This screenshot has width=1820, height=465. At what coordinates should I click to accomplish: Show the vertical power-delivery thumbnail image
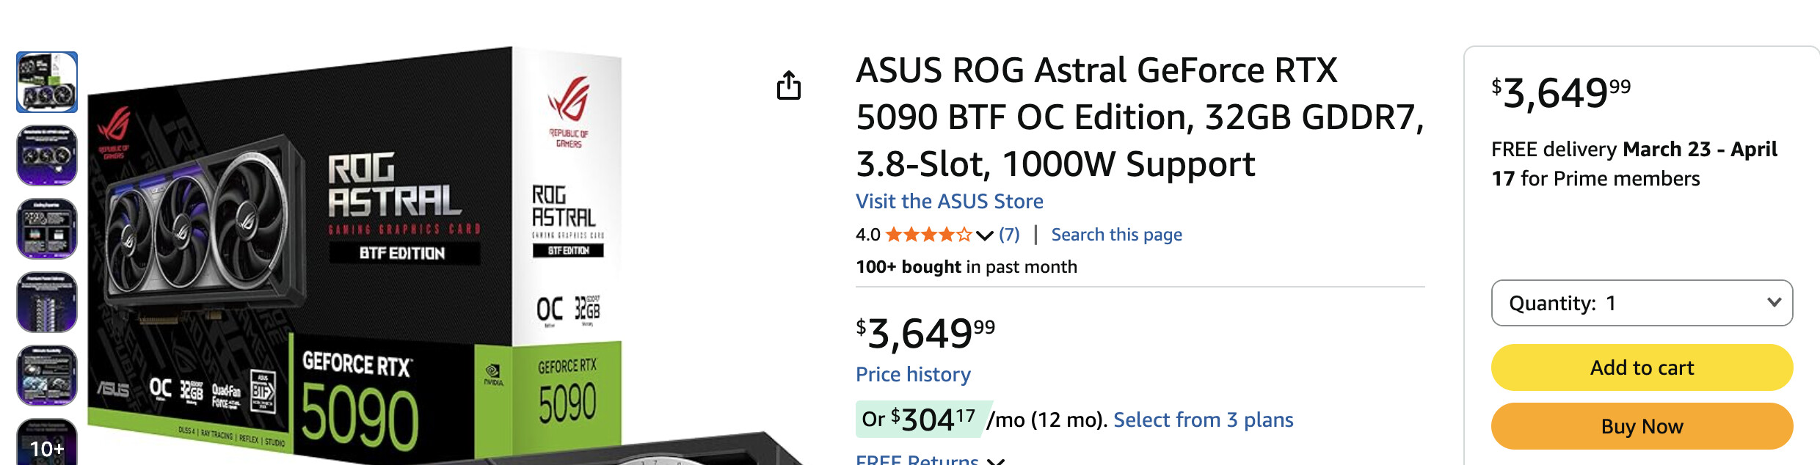point(47,302)
